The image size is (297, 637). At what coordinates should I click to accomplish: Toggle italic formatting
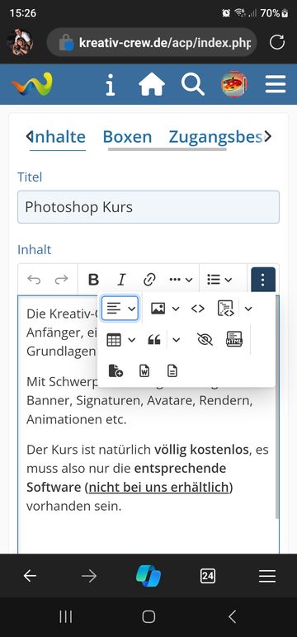[121, 280]
